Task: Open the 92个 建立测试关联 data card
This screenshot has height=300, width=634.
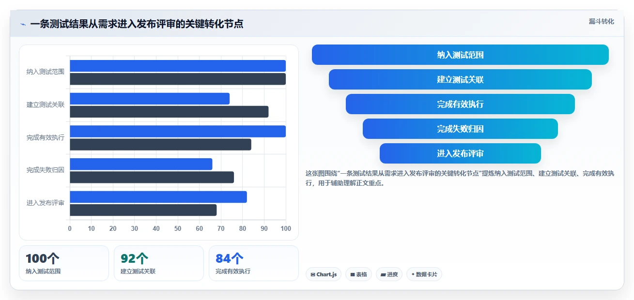Action: tap(159, 263)
